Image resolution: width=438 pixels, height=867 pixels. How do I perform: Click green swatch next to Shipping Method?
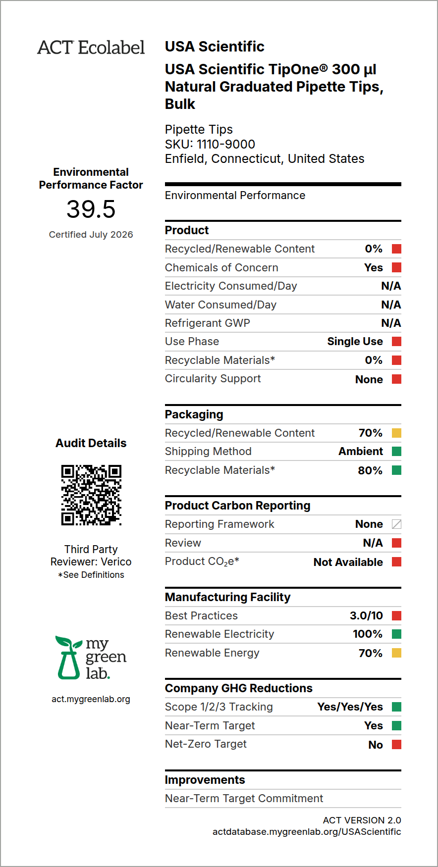point(396,451)
